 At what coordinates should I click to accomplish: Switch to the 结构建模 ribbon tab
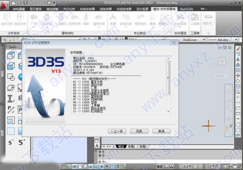coord(19,9)
